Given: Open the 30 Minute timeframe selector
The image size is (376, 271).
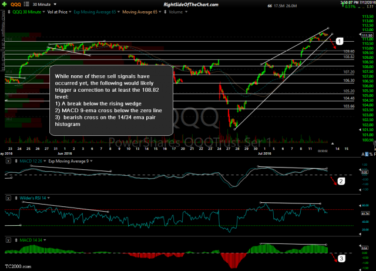Looking at the screenshot, I should 42,4.
